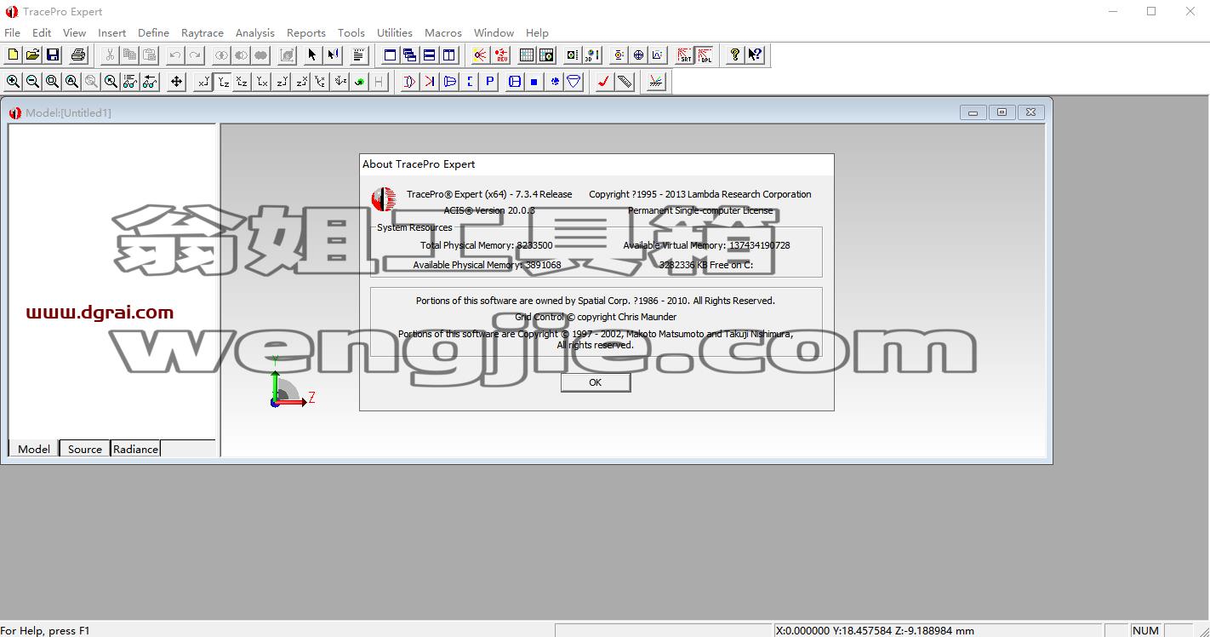
Task: Open the Reports menu
Action: pos(306,32)
